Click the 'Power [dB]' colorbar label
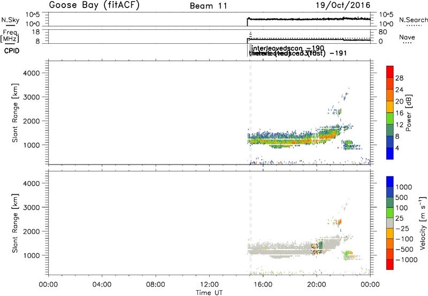Screen dimensions: 428x296 (408, 113)
